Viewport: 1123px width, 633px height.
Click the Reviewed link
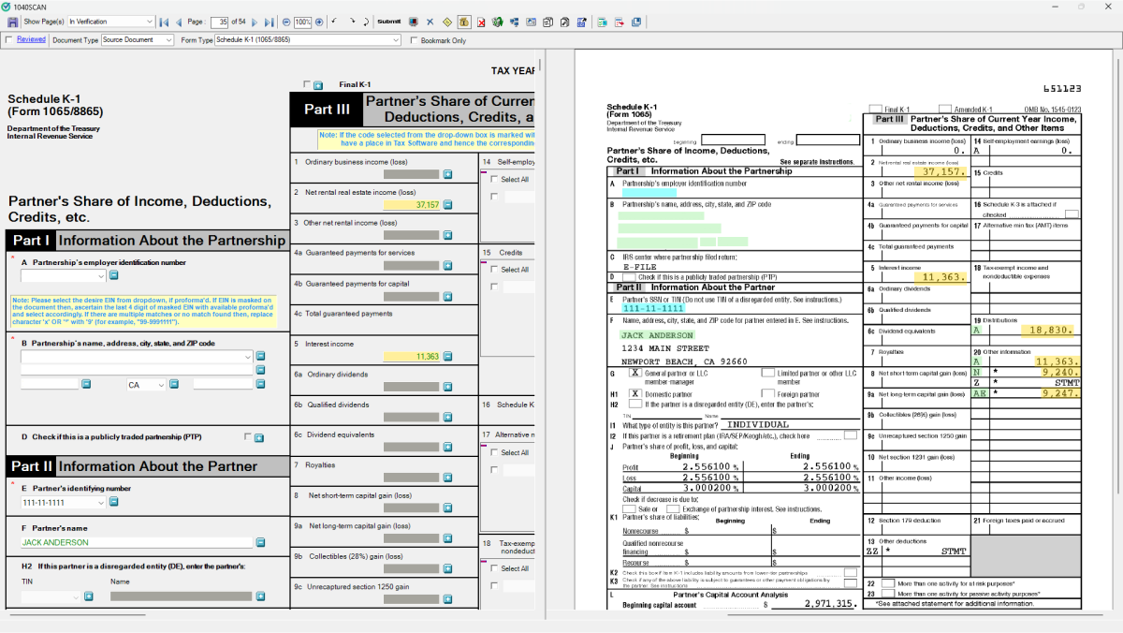31,40
